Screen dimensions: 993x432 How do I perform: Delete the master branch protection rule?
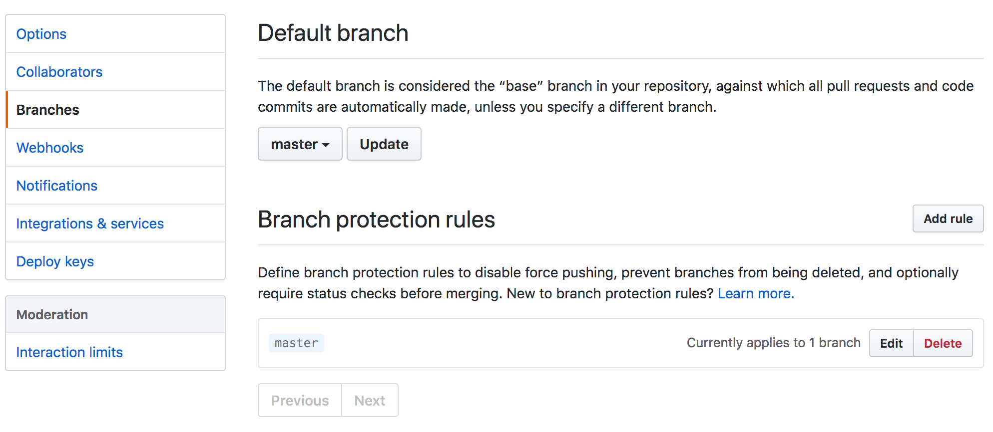[x=943, y=343]
